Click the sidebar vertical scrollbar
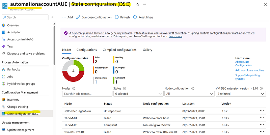The height and width of the screenshot is (135, 270). click(x=54, y=45)
